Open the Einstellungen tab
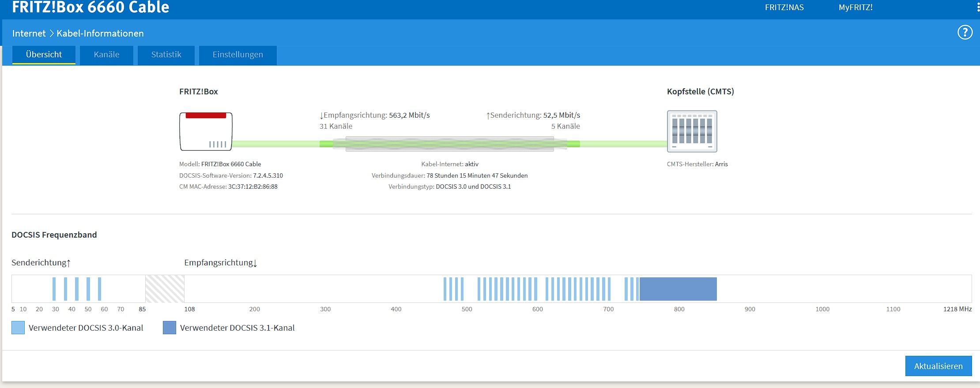This screenshot has width=980, height=388. click(237, 55)
